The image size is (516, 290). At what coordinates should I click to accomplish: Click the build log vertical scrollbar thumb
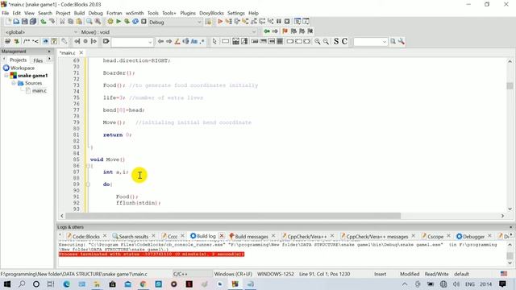pos(510,255)
